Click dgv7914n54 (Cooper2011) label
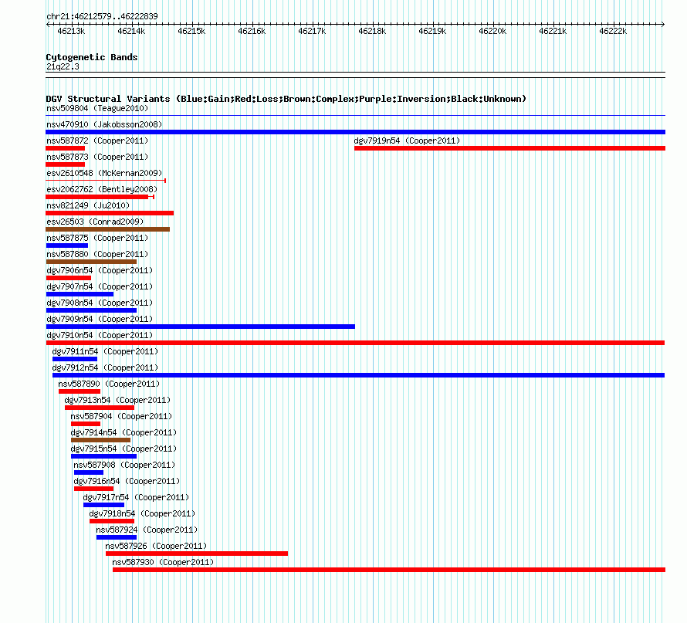Screen dimensions: 687x623 (124, 432)
